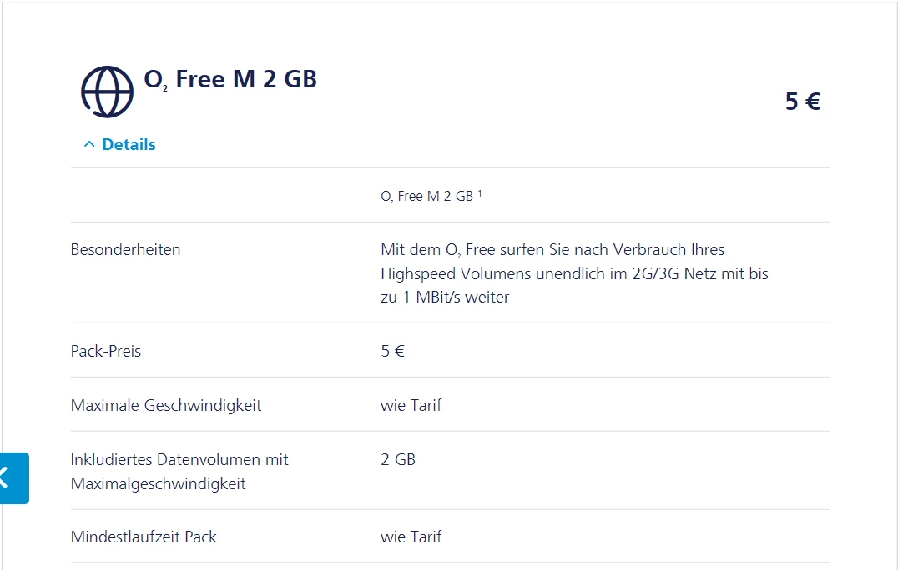Viewport: 898px width, 570px height.
Task: Click "wie Tarif" in the Maximale Geschwindigkeit row
Action: click(411, 406)
